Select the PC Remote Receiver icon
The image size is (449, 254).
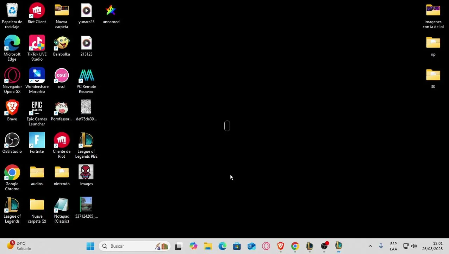86,81
